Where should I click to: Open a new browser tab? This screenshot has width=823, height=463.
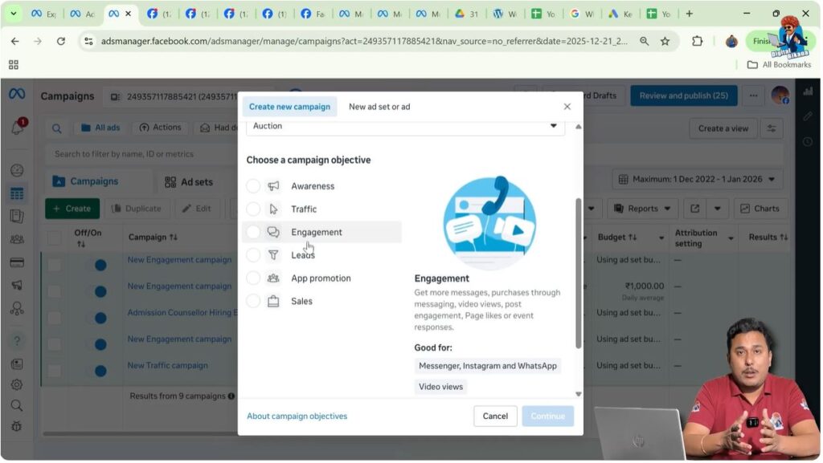tap(690, 14)
